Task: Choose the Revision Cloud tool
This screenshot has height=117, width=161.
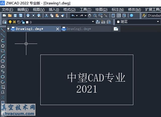Action: coord(3,66)
